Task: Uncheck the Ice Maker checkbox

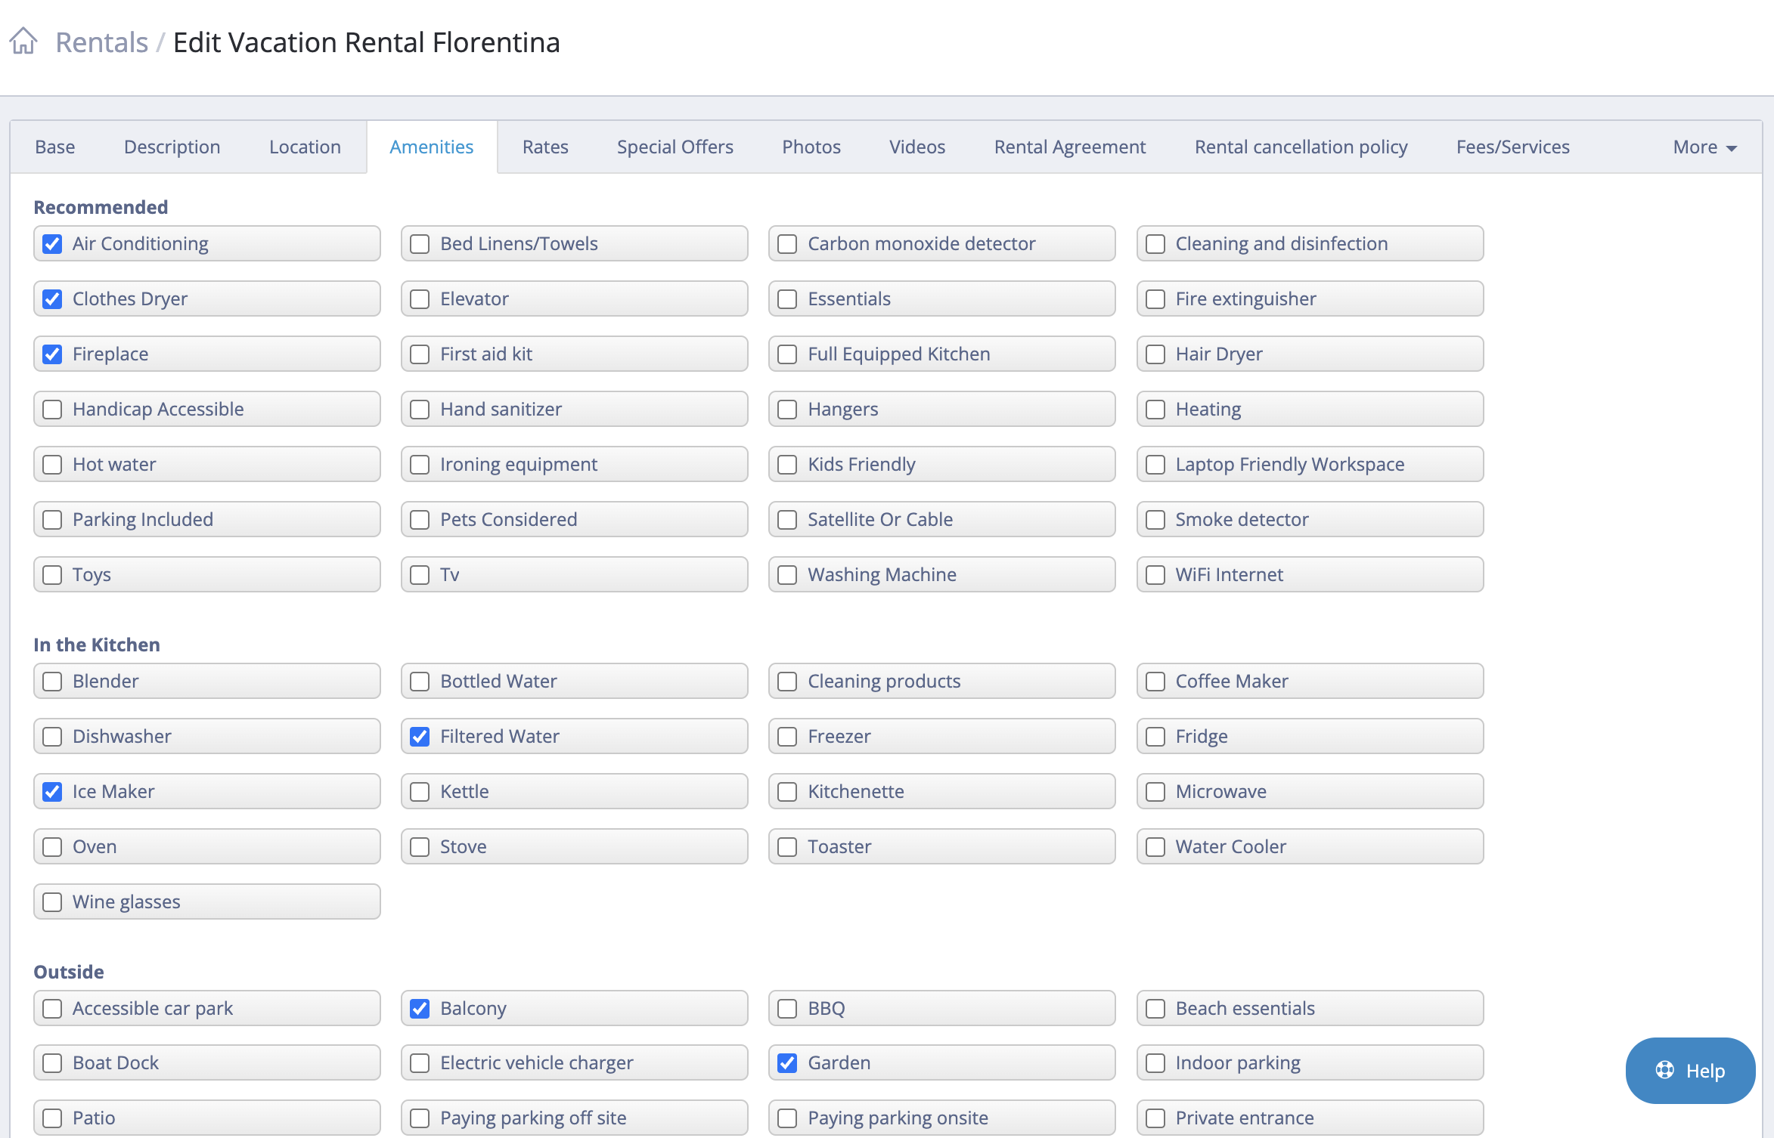Action: pos(52,792)
